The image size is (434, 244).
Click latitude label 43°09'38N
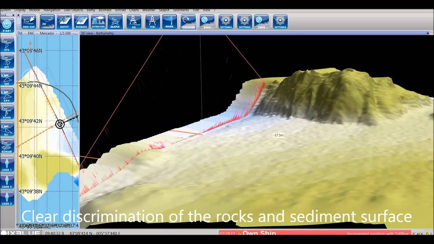pyautogui.click(x=31, y=191)
